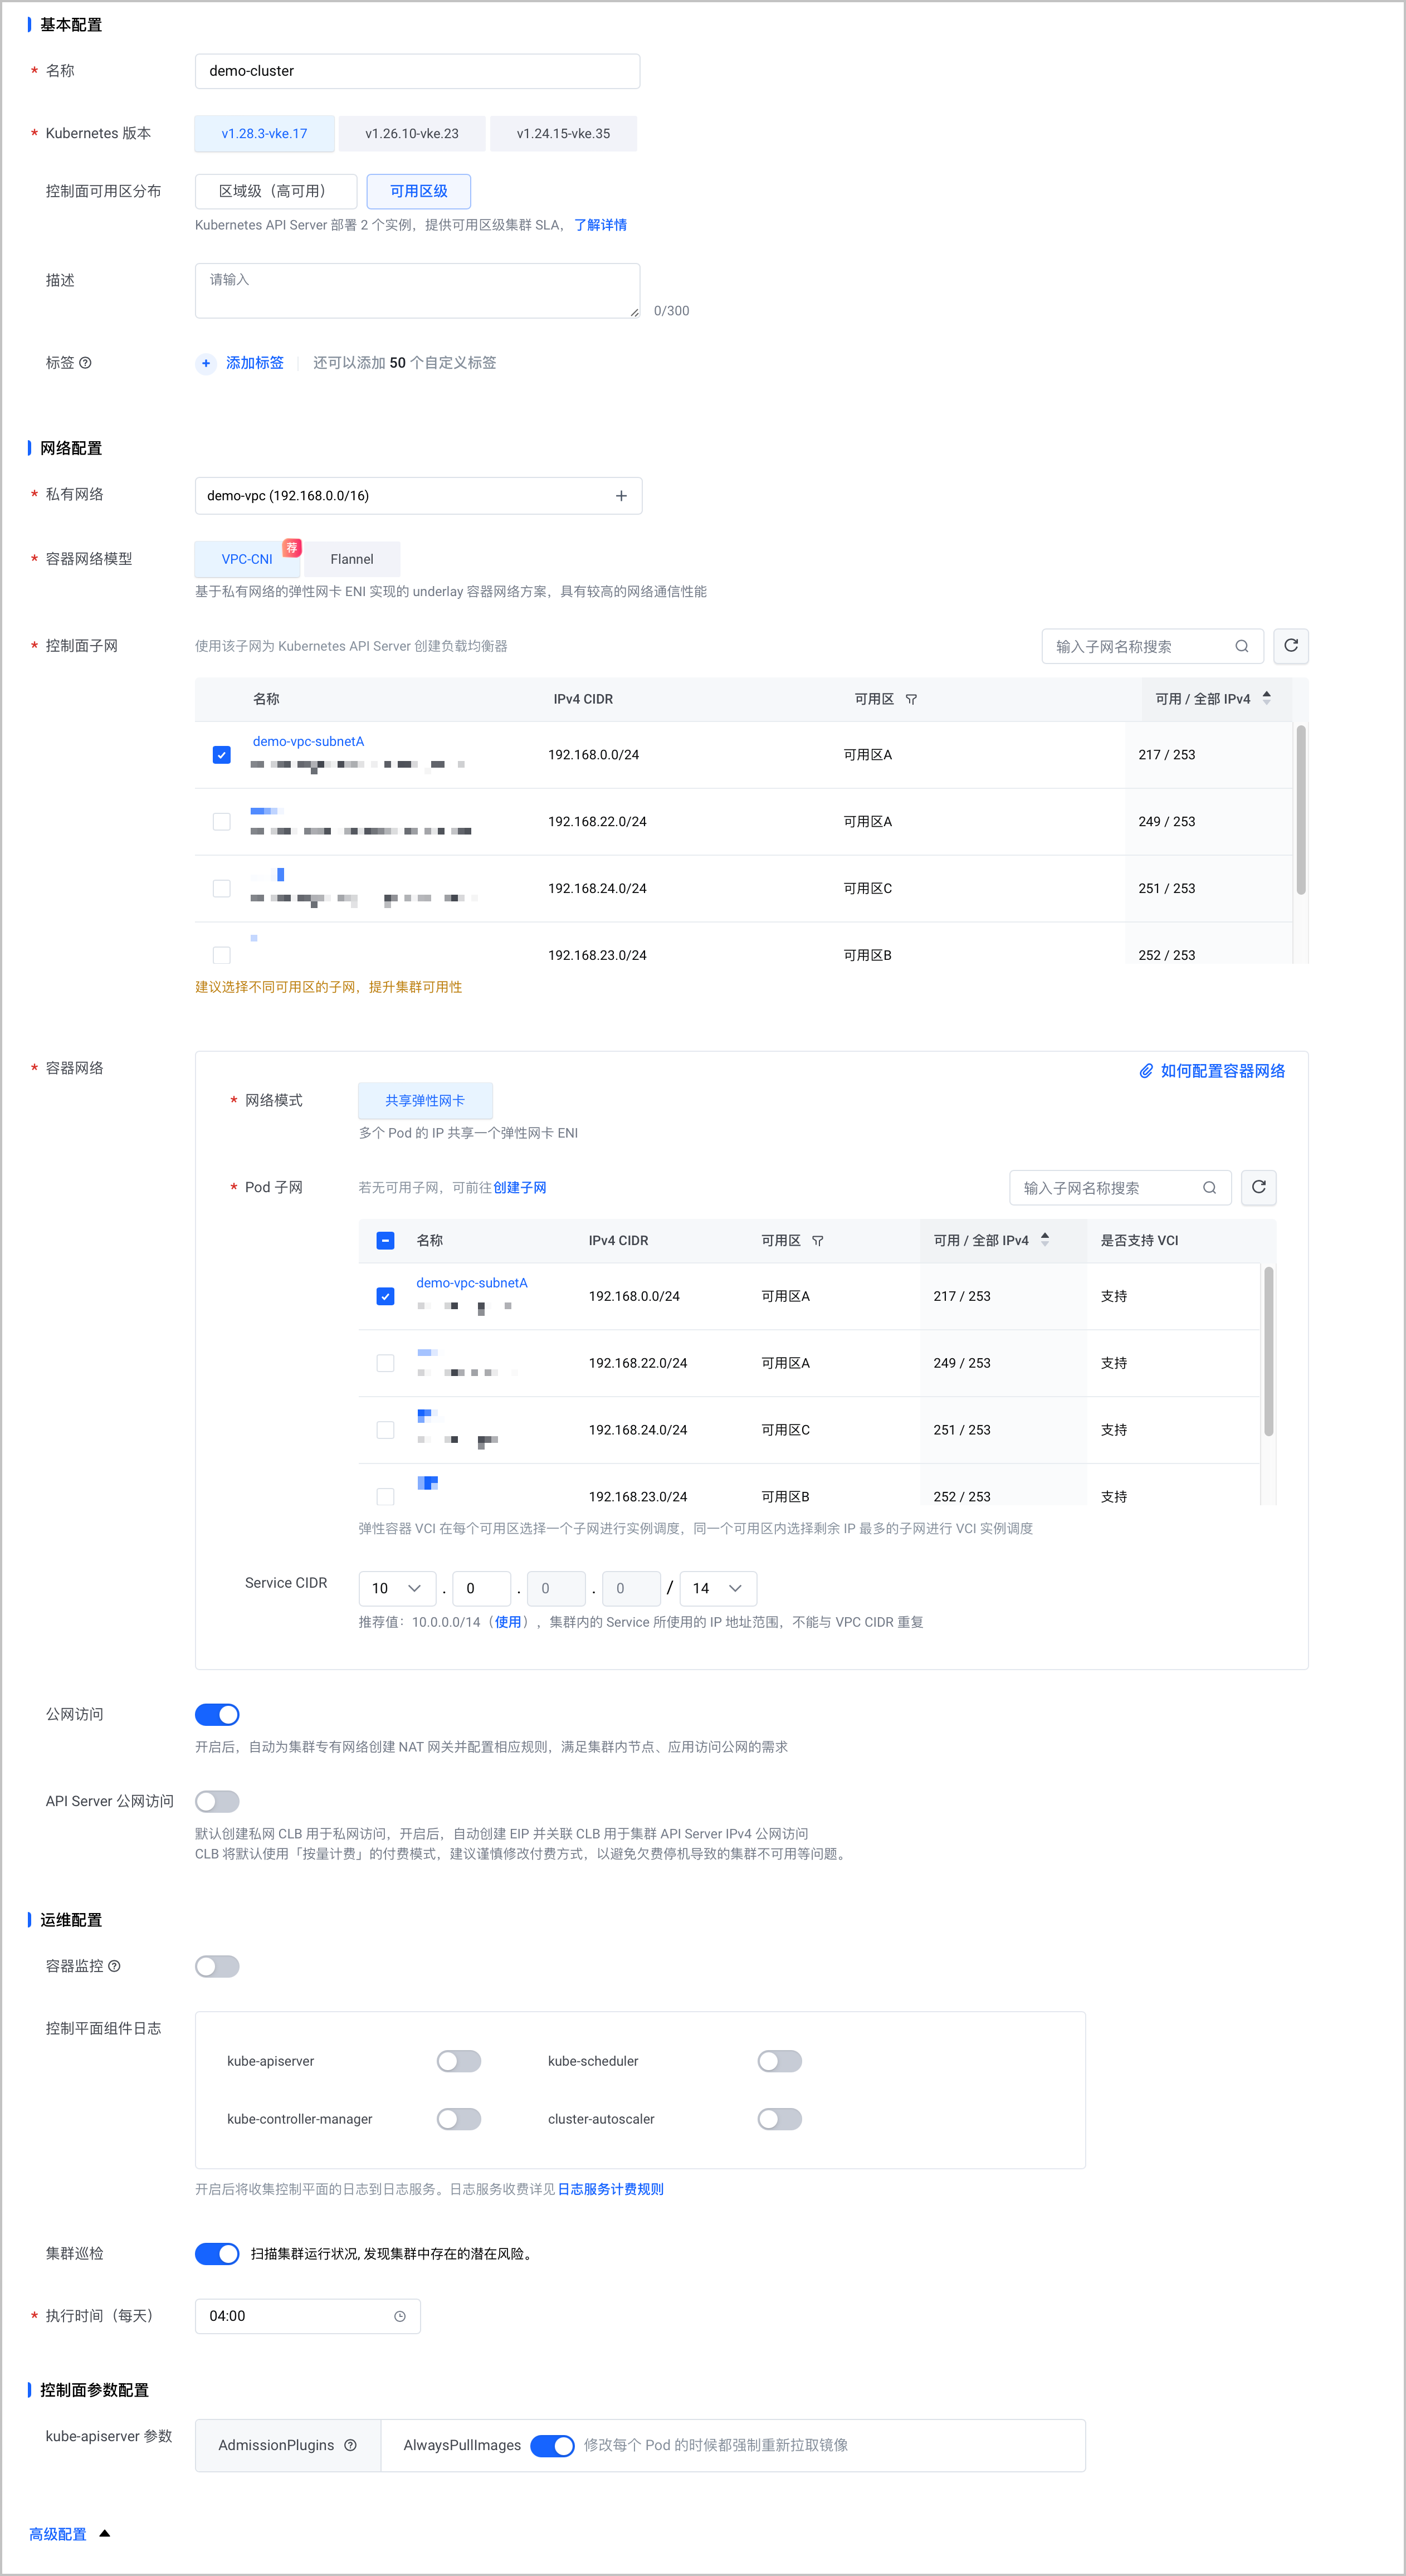Check the 192.168.22.0/24 row in 控制面子网 table
This screenshot has width=1406, height=2576.
(222, 822)
